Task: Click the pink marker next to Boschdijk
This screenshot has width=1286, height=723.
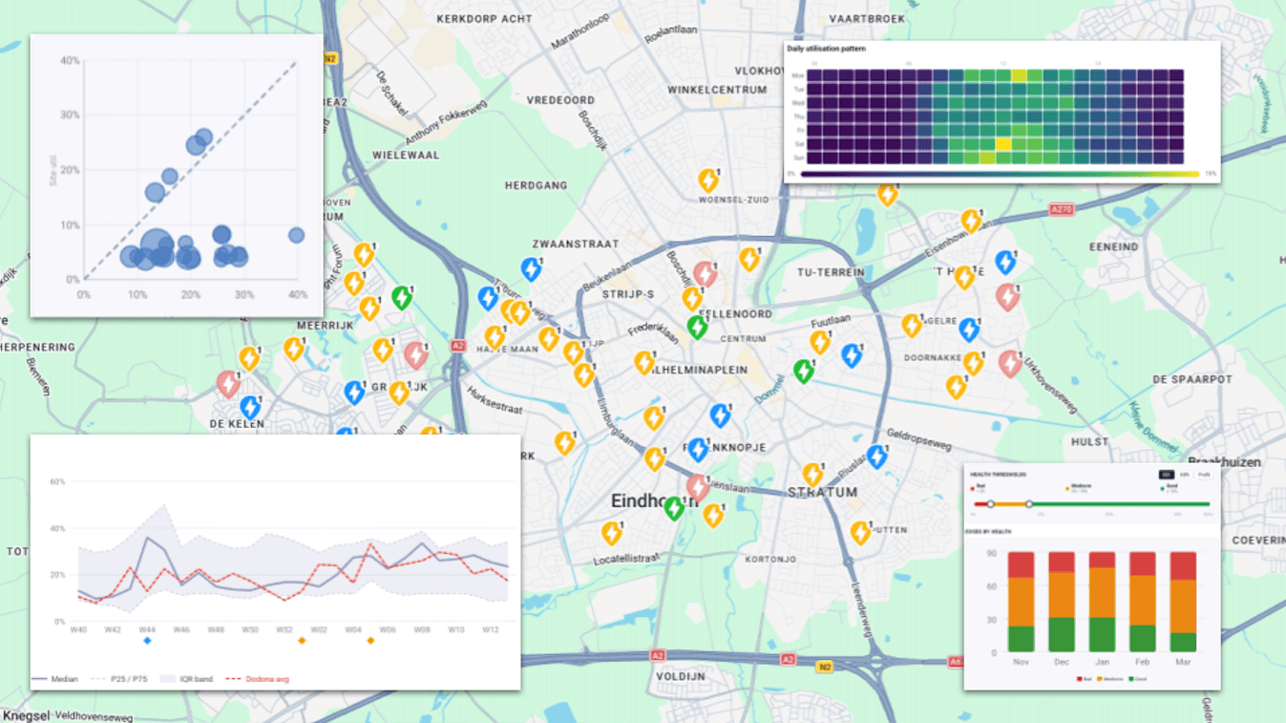Action: (x=705, y=275)
